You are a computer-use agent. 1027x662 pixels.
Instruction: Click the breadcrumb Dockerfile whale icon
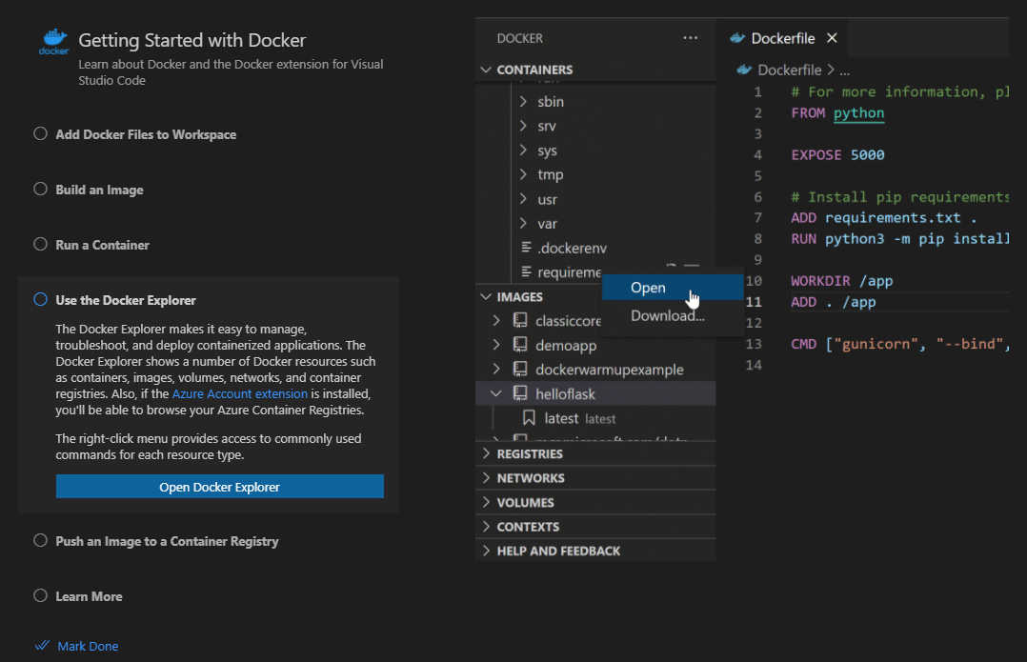(744, 70)
